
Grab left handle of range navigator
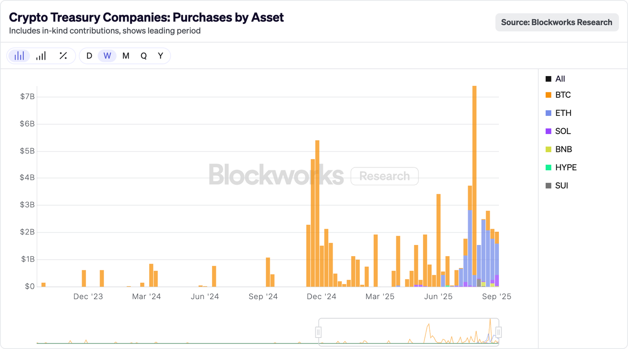318,332
